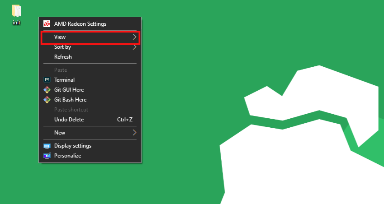Viewport: 384px width, 204px height.
Task: Click the Personalize icon
Action: 47,156
